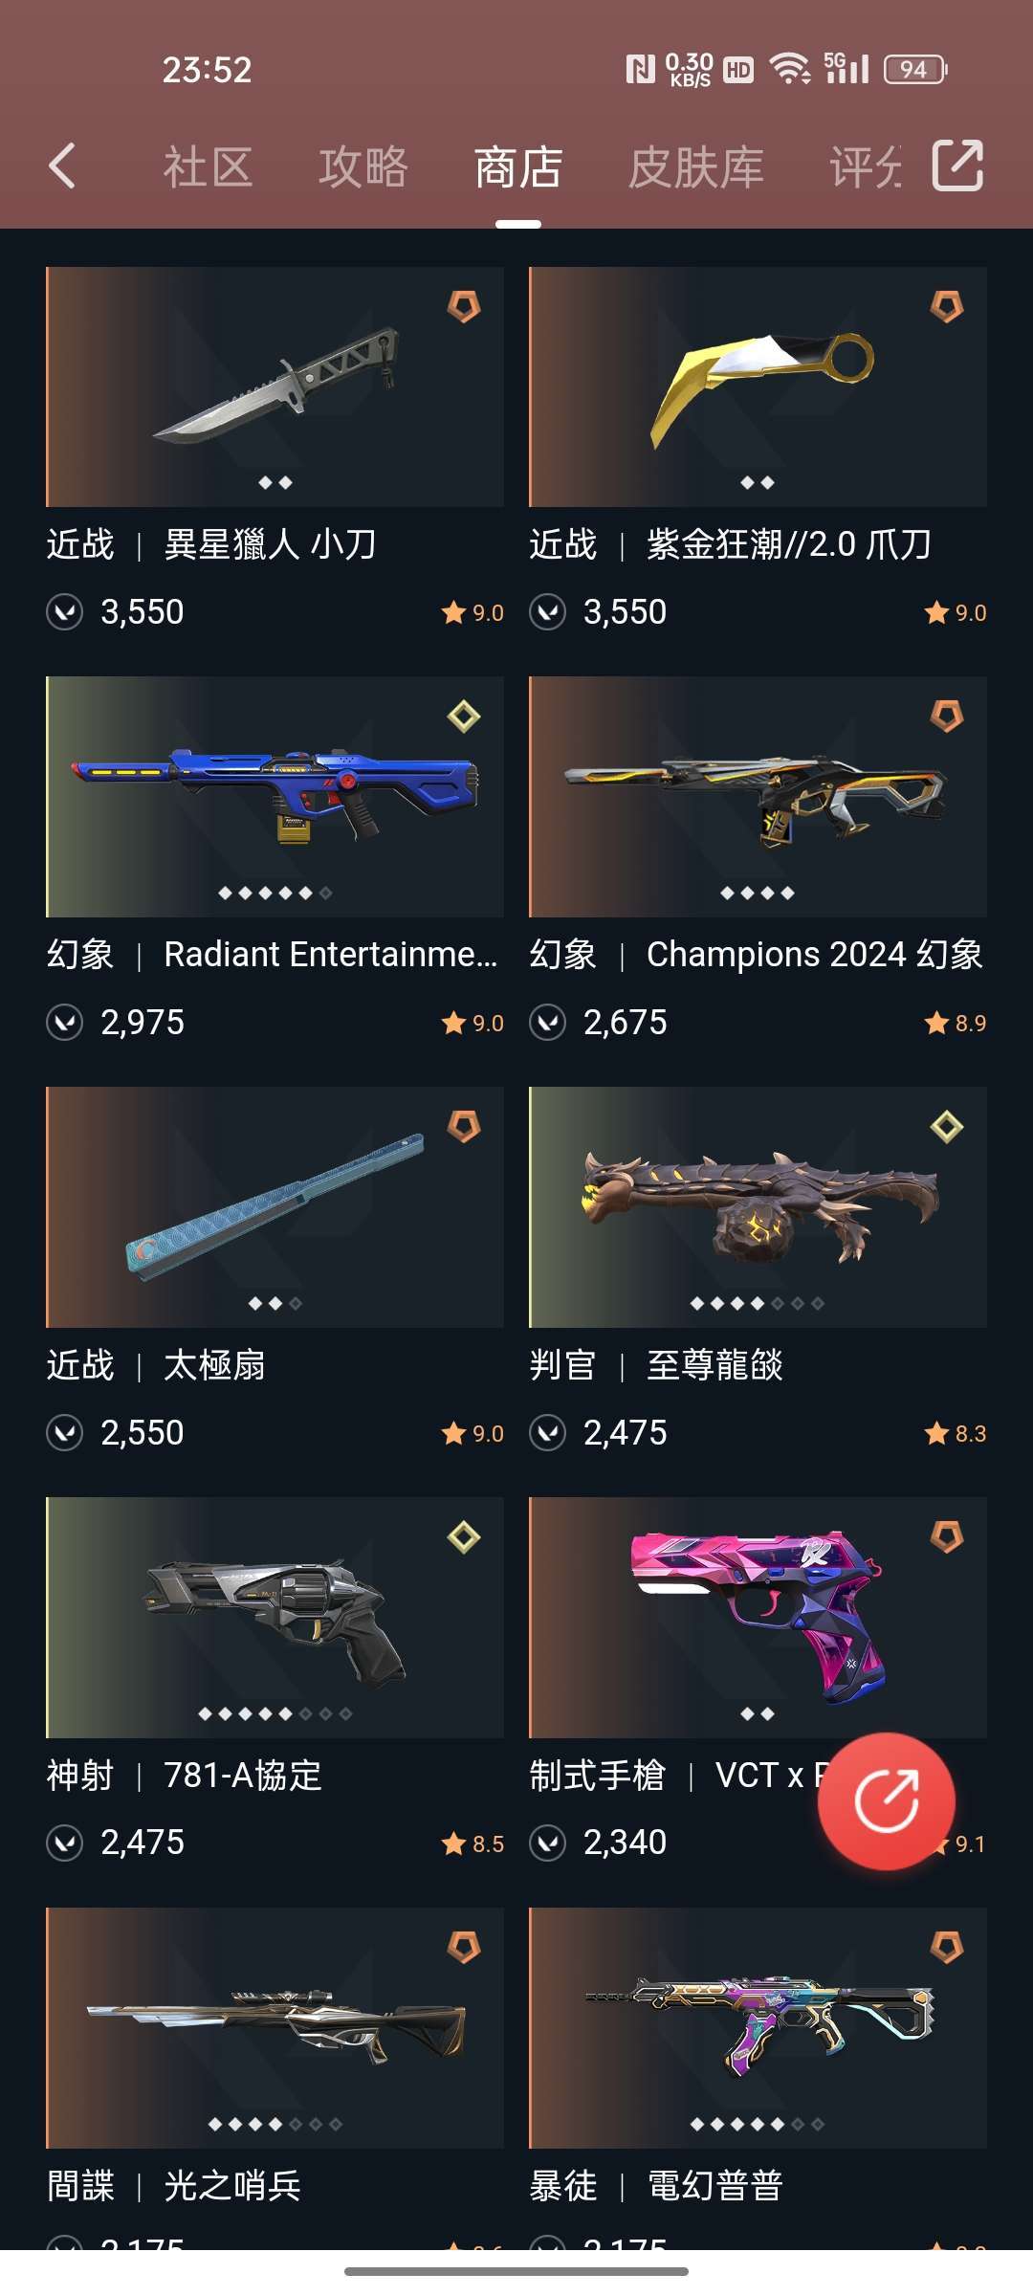This screenshot has width=1033, height=2296.
Task: Tap the back arrow icon
Action: (62, 166)
